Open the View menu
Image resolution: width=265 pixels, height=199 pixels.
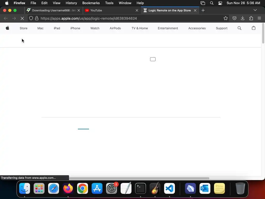(57, 3)
